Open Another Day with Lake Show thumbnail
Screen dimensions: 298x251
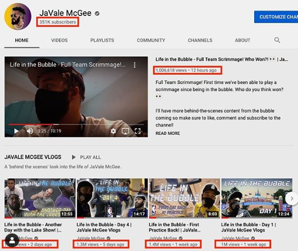[x=40, y=198]
